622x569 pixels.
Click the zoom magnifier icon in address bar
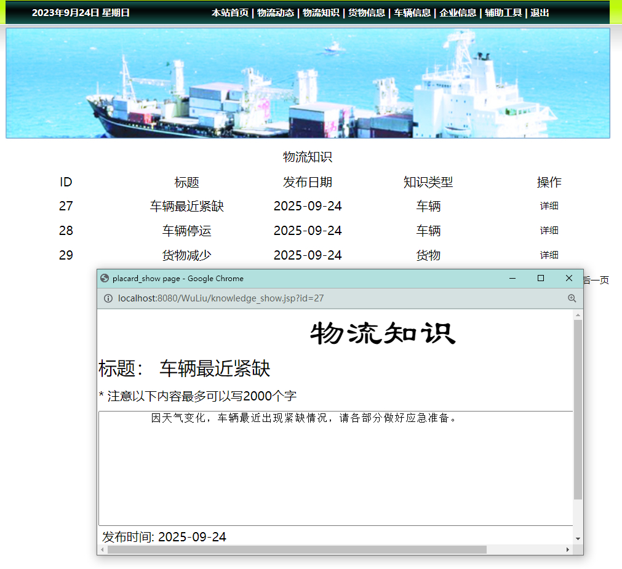point(572,298)
